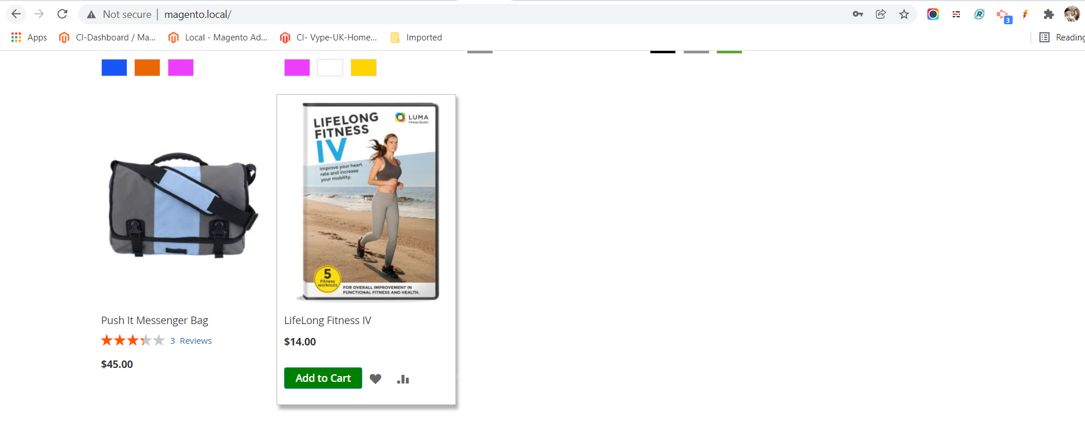Viewport: 1085px width, 424px height.
Task: Click the $14.00 price
Action: tap(300, 342)
